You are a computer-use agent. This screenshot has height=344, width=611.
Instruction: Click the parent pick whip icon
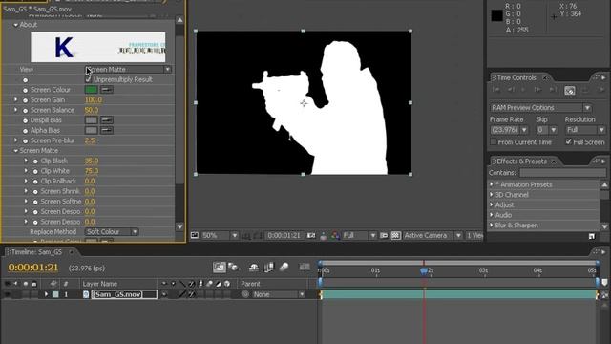244,295
